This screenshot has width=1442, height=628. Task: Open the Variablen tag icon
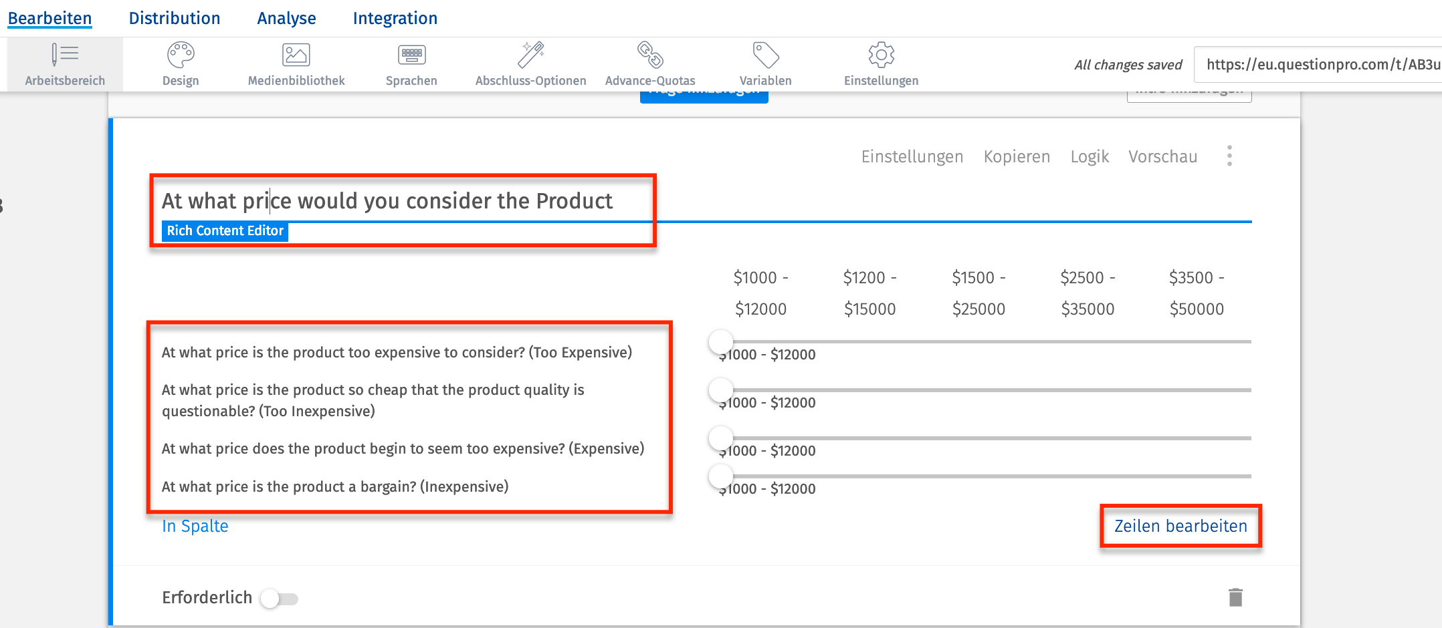point(765,55)
